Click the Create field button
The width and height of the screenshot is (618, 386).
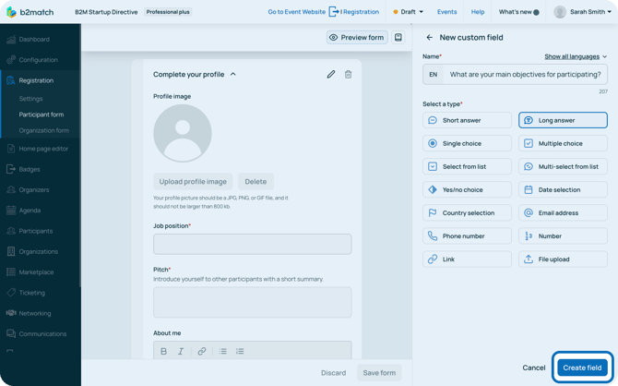click(582, 368)
